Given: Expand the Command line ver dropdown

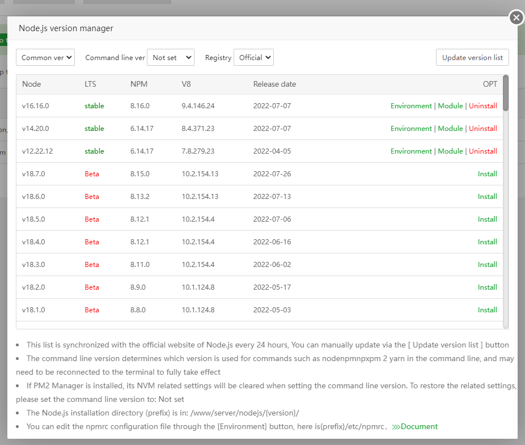Looking at the screenshot, I should tap(170, 57).
